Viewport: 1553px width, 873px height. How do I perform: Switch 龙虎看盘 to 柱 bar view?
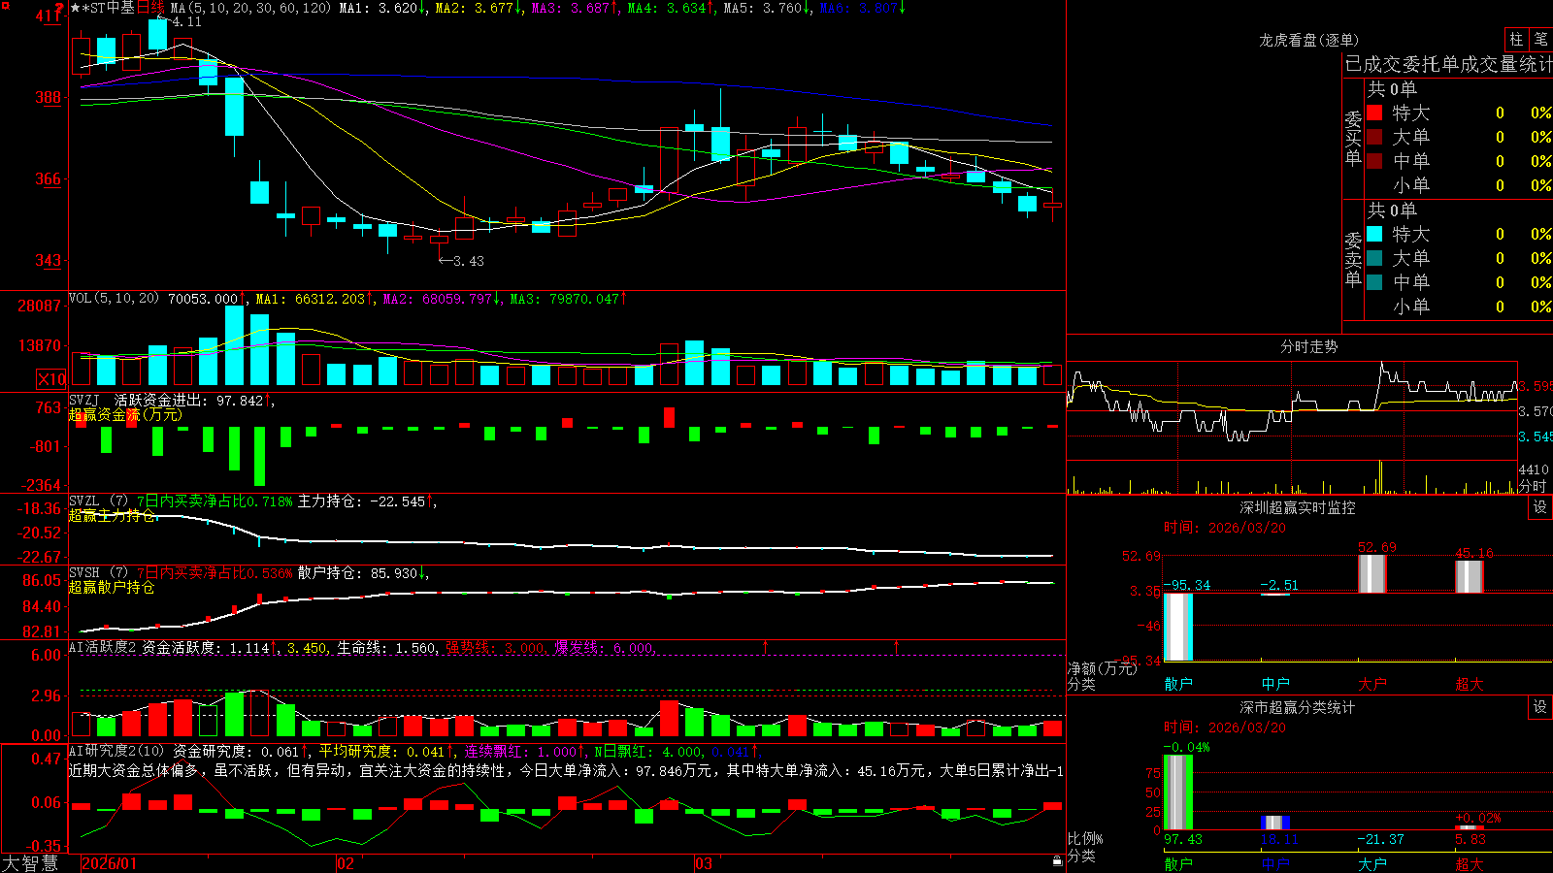pos(1516,40)
